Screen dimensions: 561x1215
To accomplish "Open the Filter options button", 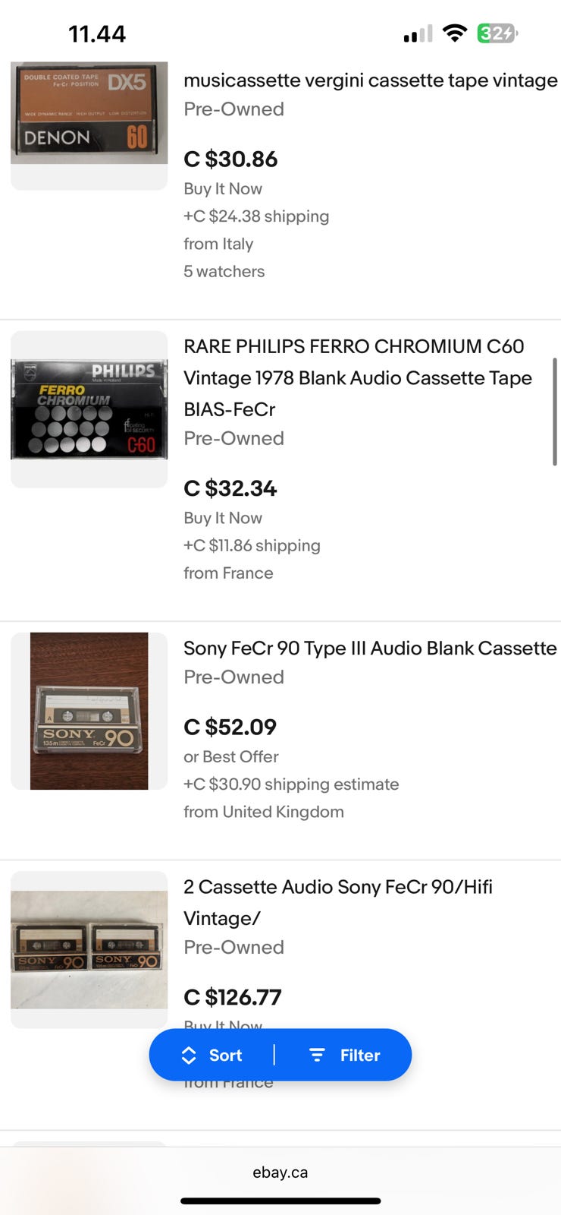I will [345, 1055].
